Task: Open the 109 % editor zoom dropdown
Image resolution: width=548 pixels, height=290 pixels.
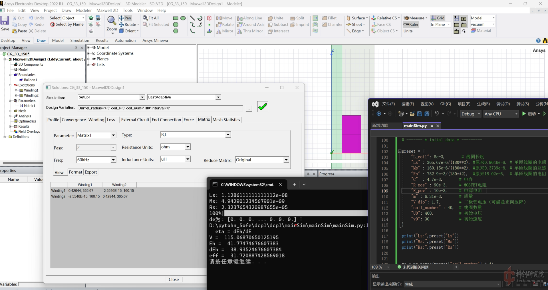Action: [388, 267]
